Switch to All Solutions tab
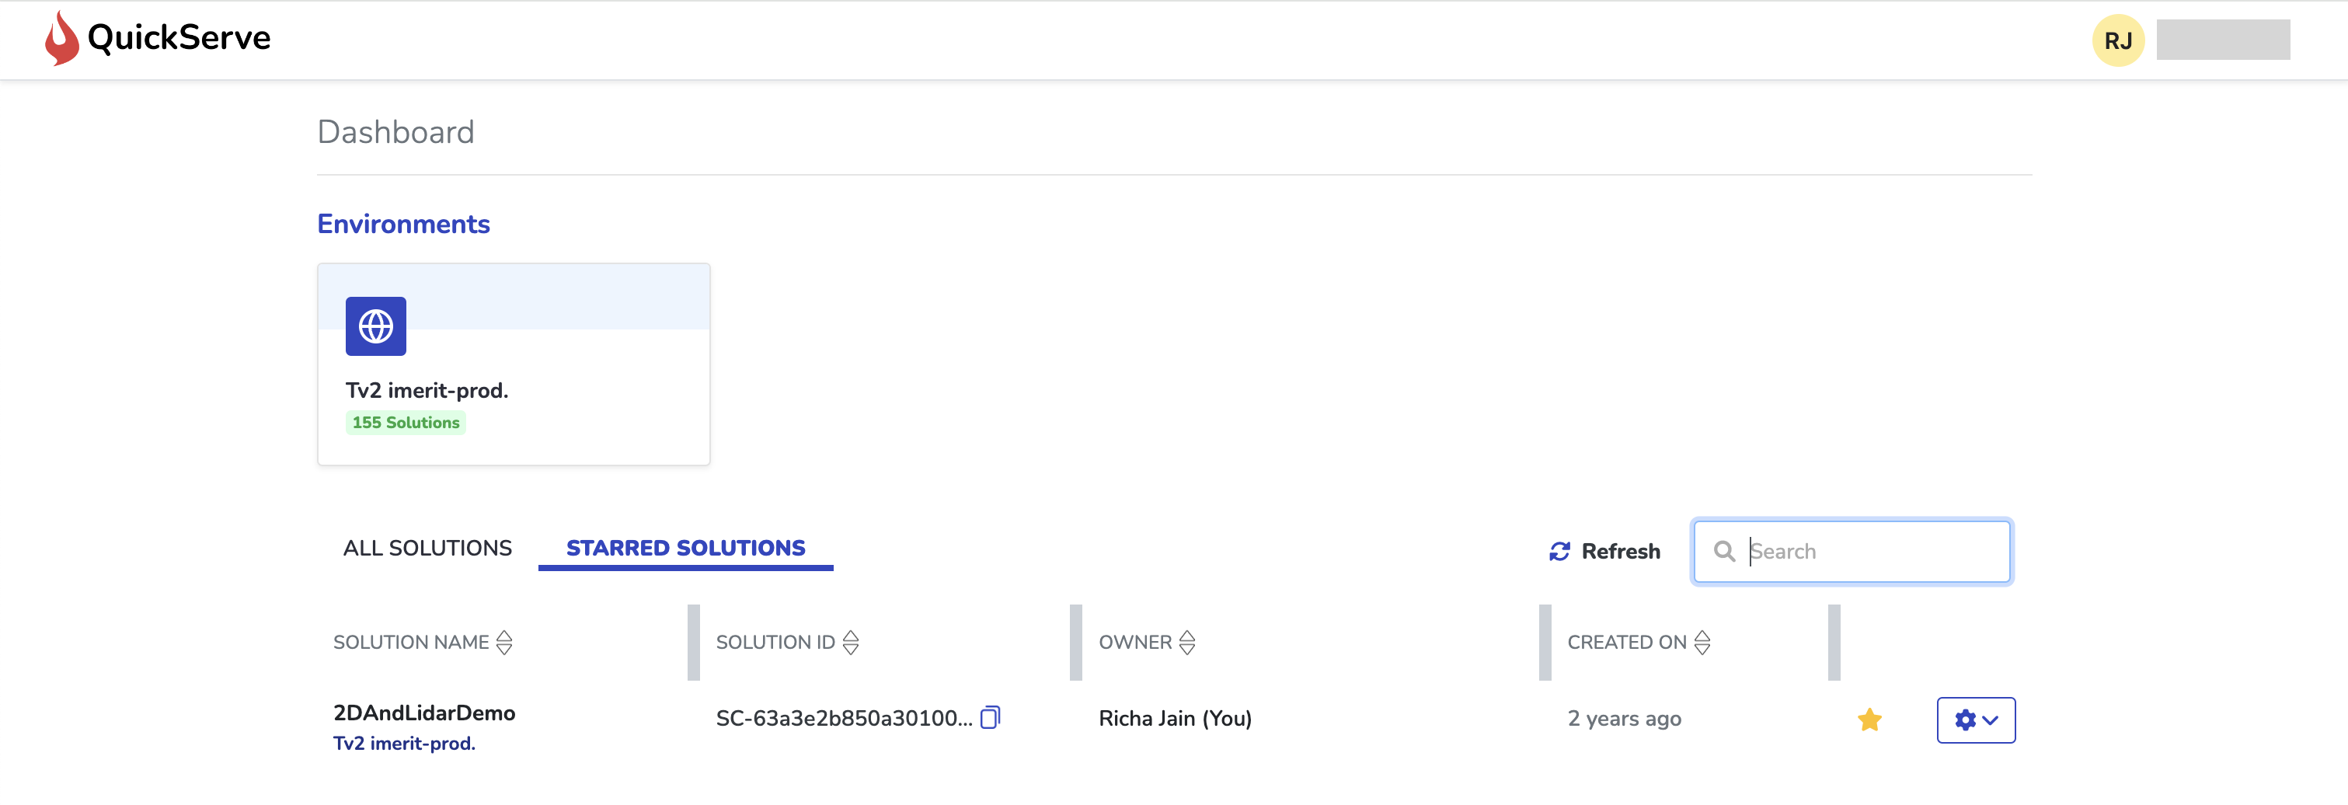This screenshot has height=805, width=2348. [427, 548]
